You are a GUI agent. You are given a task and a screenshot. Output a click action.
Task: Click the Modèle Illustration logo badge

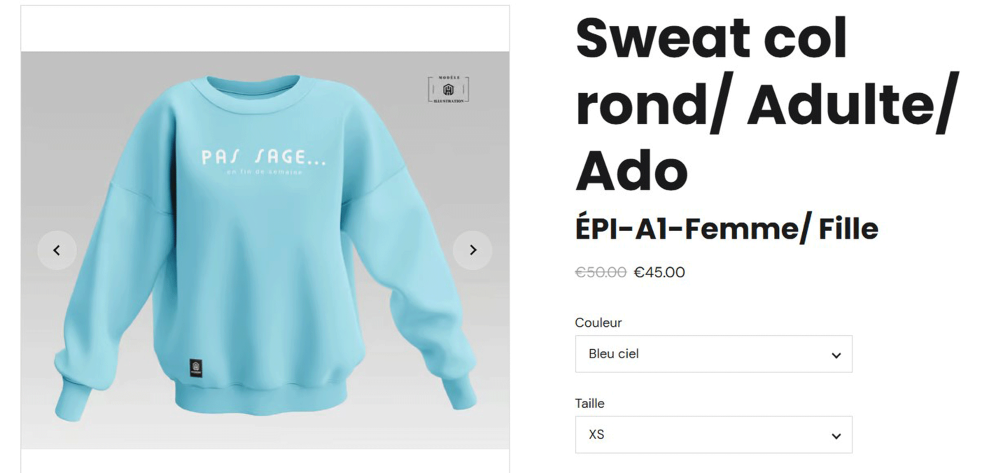pyautogui.click(x=449, y=89)
